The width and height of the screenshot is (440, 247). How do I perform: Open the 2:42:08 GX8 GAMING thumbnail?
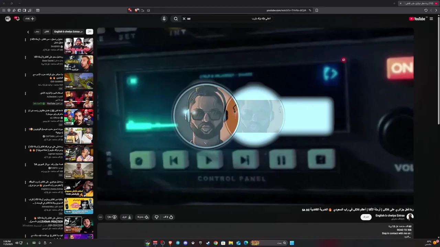[79, 81]
